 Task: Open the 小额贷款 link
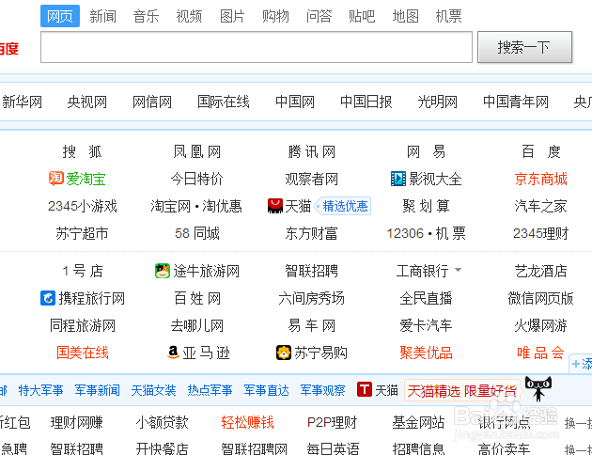tap(162, 422)
